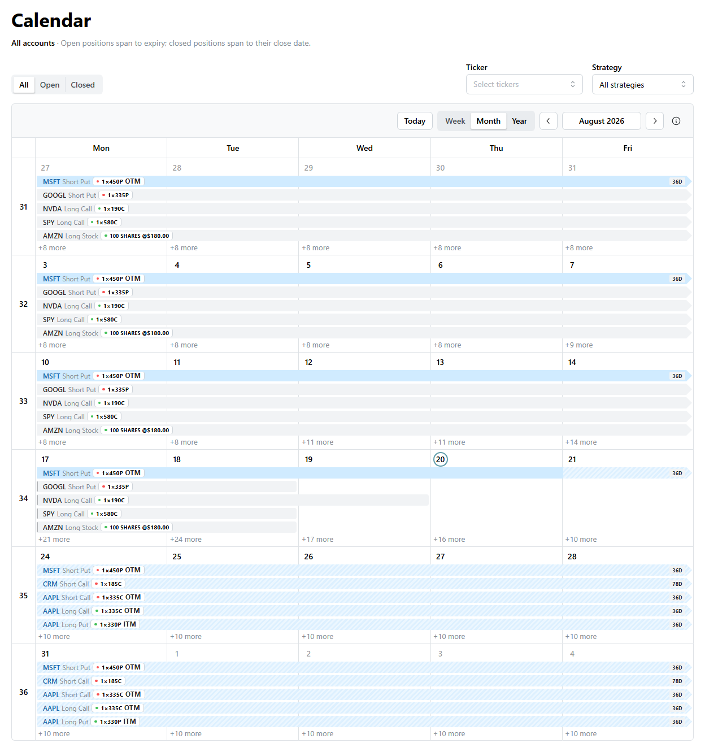
Task: Click the All accounts label
Action: pyautogui.click(x=33, y=43)
